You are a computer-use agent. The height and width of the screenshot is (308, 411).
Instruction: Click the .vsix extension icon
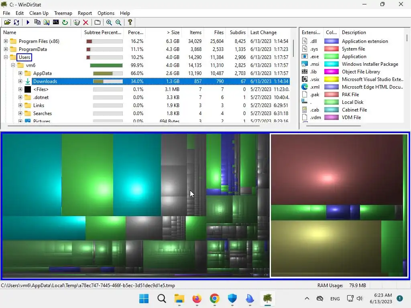305,79
